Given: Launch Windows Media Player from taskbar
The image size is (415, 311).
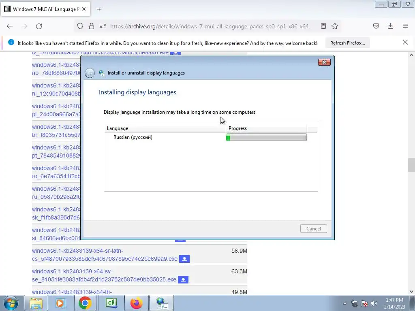Looking at the screenshot, I should 60,303.
